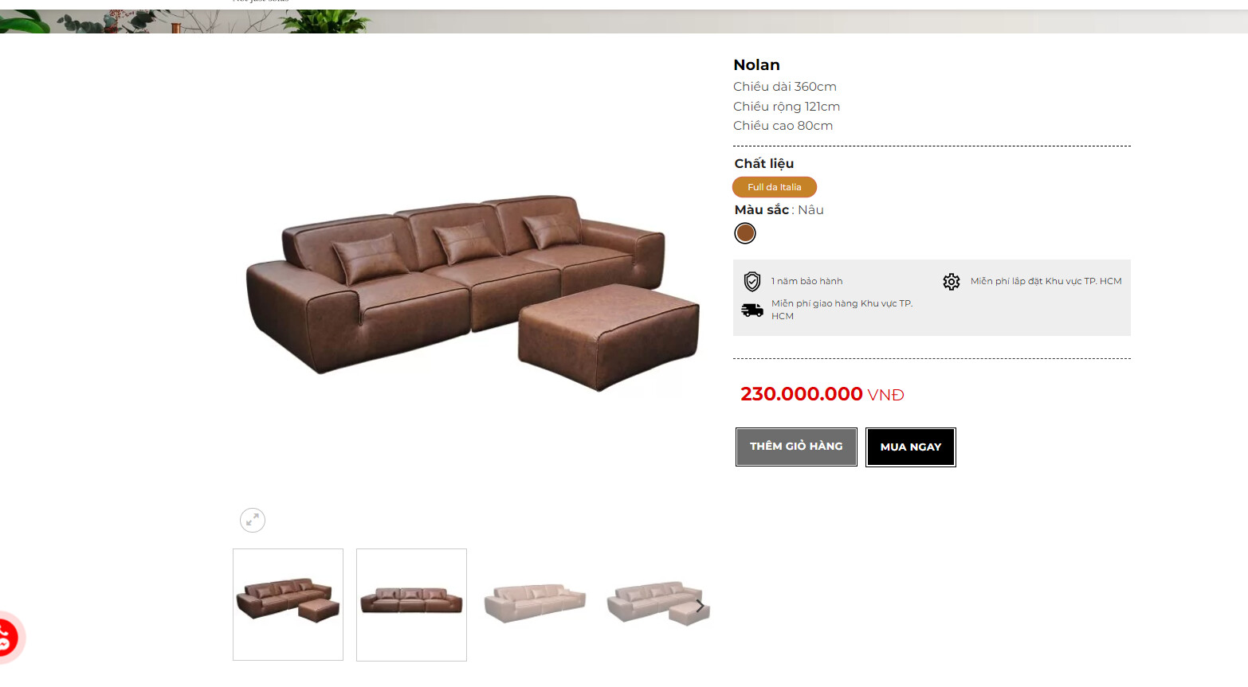Click the image zoom expand icon
This screenshot has height=687, width=1248.
(253, 520)
